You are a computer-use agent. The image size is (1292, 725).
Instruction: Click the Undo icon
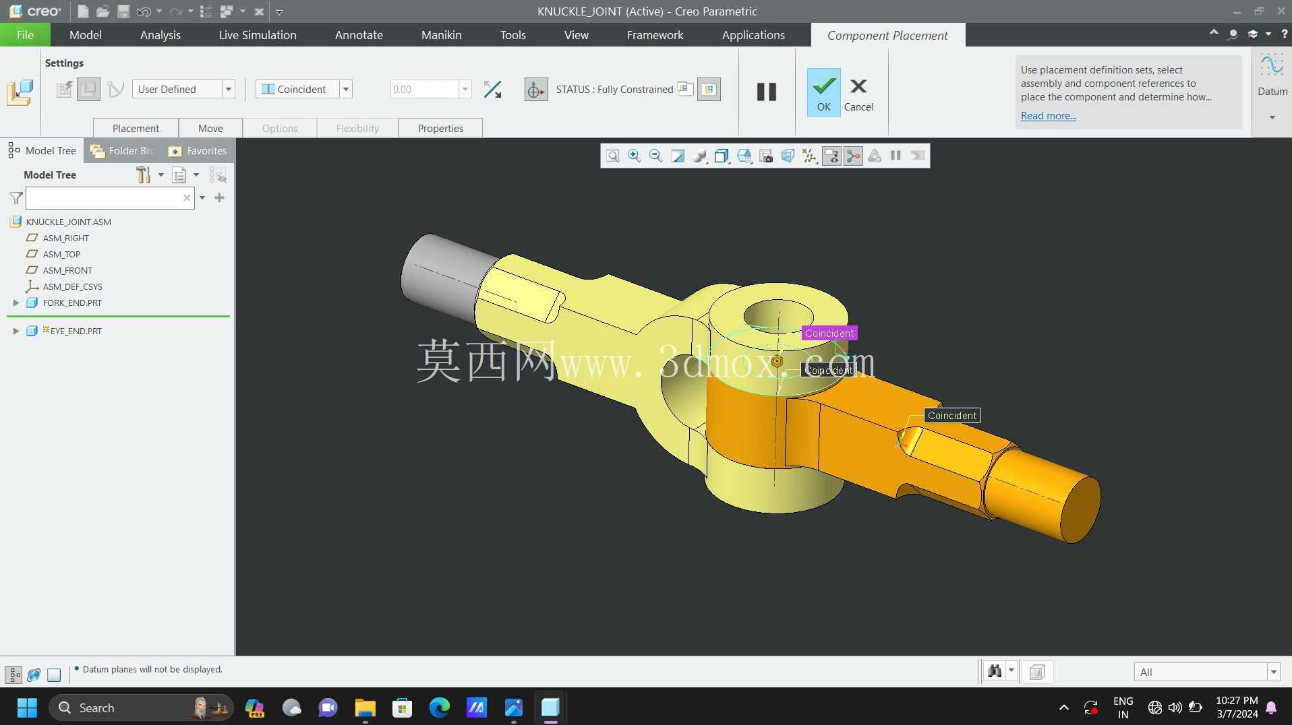(x=143, y=11)
